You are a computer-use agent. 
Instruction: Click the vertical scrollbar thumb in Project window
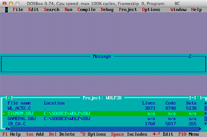[206, 113]
